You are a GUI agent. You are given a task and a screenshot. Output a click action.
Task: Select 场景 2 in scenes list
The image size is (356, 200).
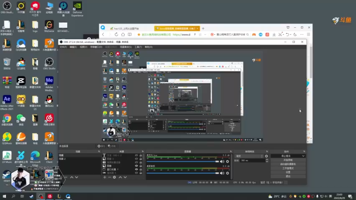coord(80,159)
